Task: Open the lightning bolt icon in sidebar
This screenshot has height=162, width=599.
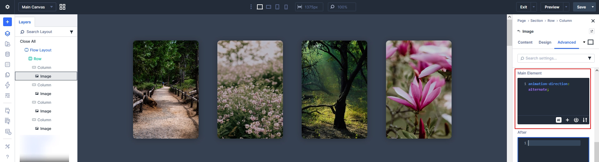Action: pyautogui.click(x=7, y=85)
